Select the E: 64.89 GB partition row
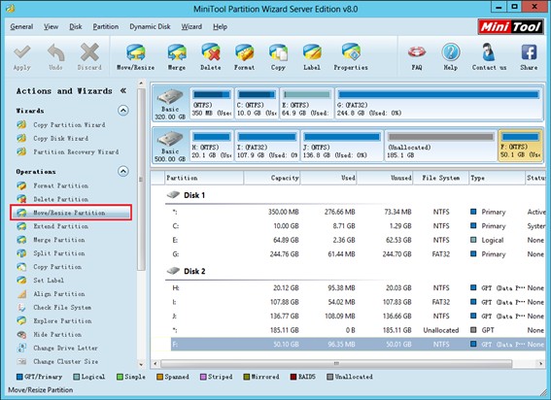 coord(358,240)
